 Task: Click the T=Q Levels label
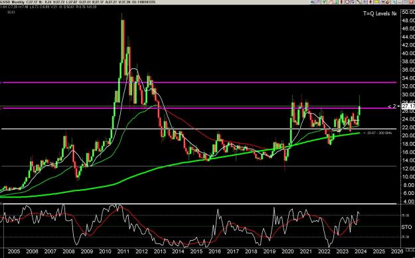pos(380,13)
